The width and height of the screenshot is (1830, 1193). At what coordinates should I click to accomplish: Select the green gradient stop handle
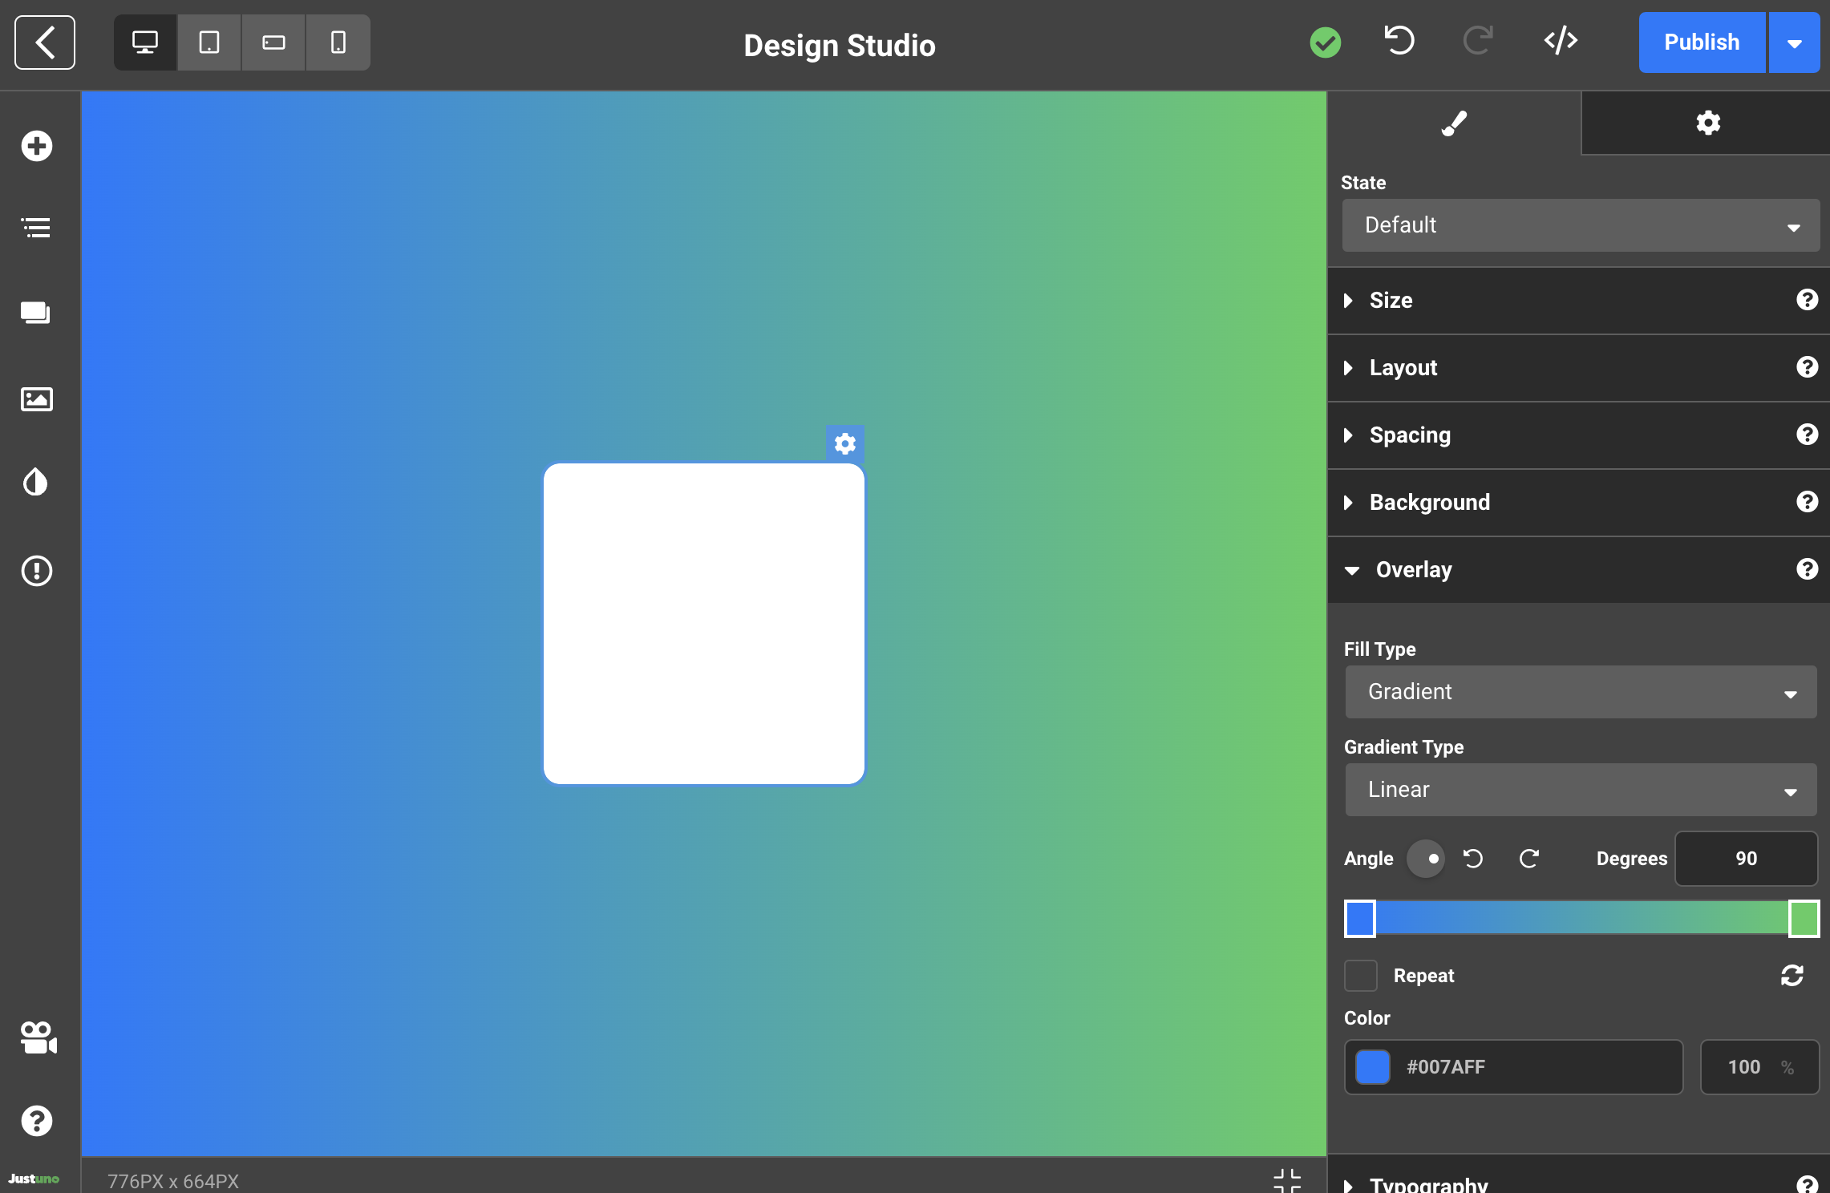click(x=1804, y=918)
